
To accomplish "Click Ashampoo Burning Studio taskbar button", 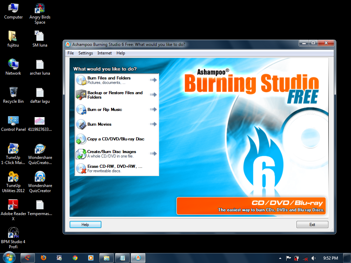I will [x=138, y=258].
